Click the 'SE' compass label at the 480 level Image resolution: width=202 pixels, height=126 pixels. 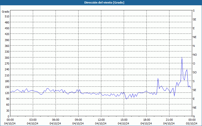[194, 19]
